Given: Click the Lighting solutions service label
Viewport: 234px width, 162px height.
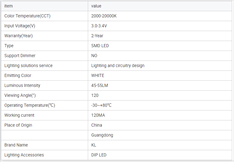Looking at the screenshot, I should [x=29, y=65].
